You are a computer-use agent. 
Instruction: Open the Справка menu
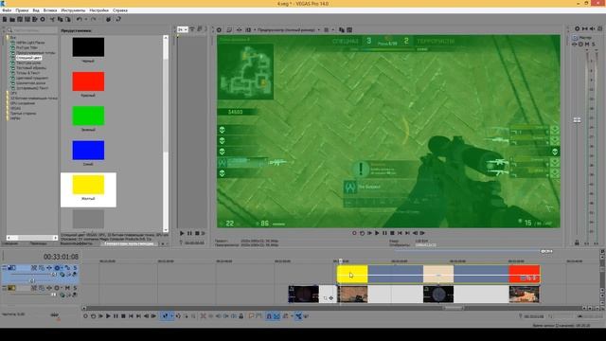120,10
